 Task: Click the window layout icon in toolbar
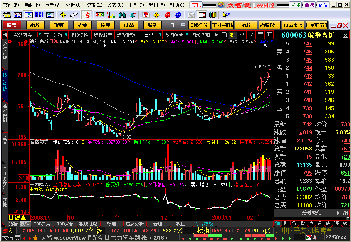click(x=202, y=15)
